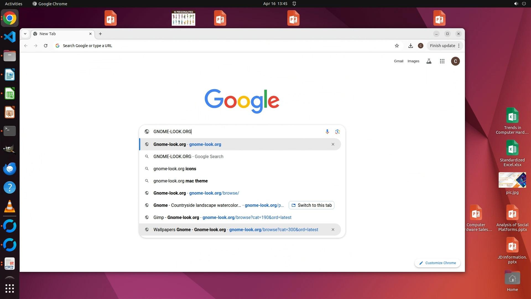The image size is (531, 299).
Task: Open a new tab with plus button
Action: pos(100,34)
